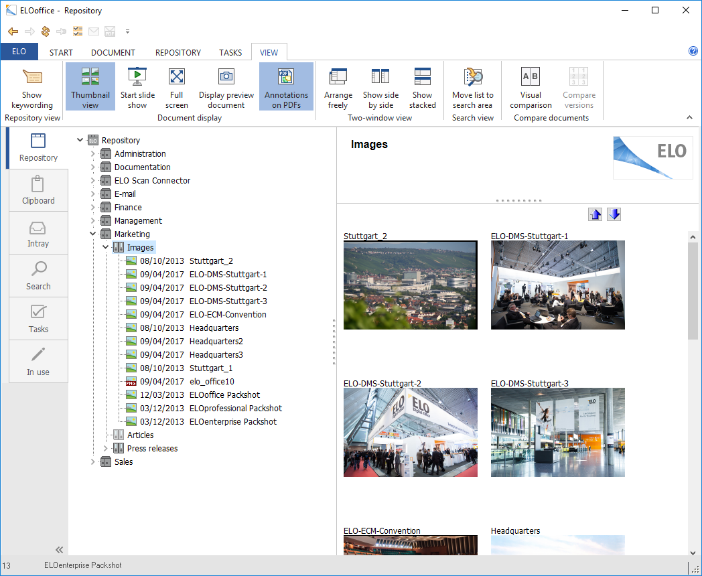Choose Show side by side layout
The image size is (702, 576).
(380, 86)
